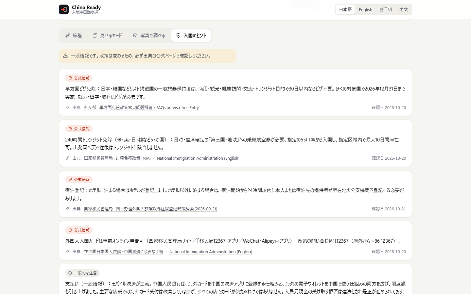Viewport: 471px width, 294px height.
Task: Click link icon beside the 宿泊登記 source
Action: 67,209
